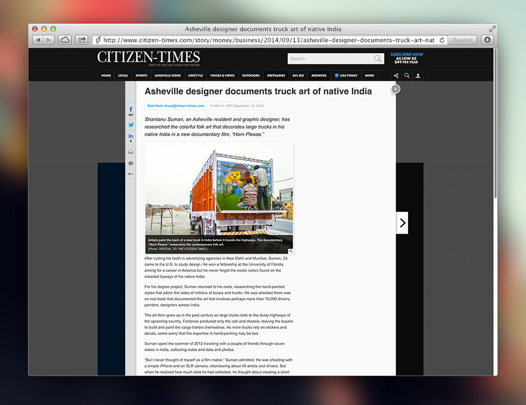Enlarge the truck photo via corner arrow
526x405 pixels.
[291, 251]
